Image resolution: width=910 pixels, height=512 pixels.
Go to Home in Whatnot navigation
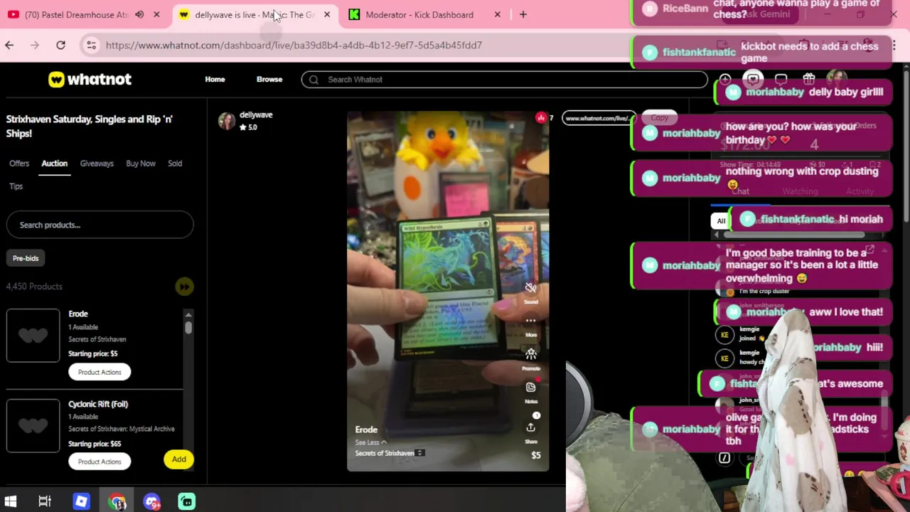[x=215, y=80]
